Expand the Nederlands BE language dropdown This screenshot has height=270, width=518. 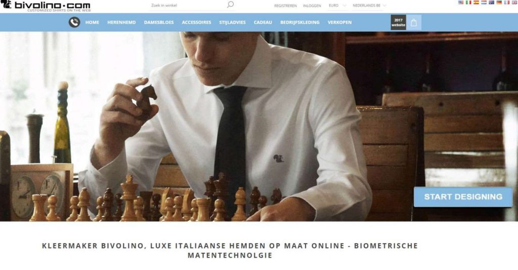pyautogui.click(x=369, y=6)
